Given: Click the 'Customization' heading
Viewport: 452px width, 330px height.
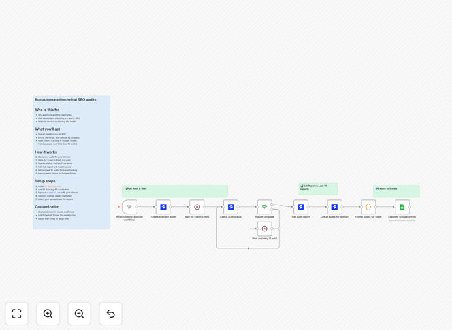Looking at the screenshot, I should coord(47,207).
